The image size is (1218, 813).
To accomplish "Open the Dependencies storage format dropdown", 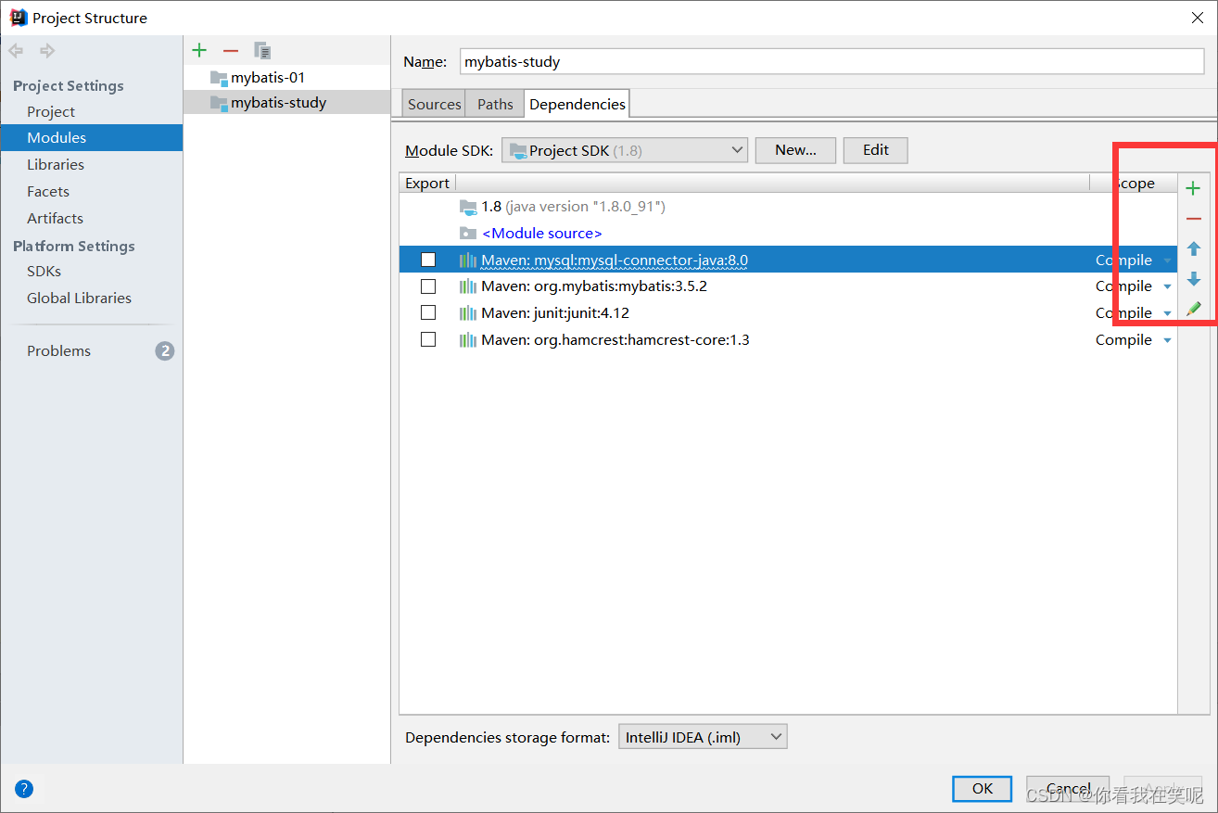I will [703, 738].
